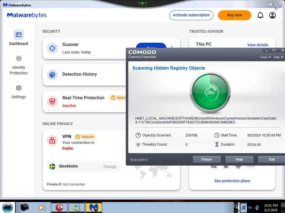Click the Malwarebytes logo in the header

[27, 15]
